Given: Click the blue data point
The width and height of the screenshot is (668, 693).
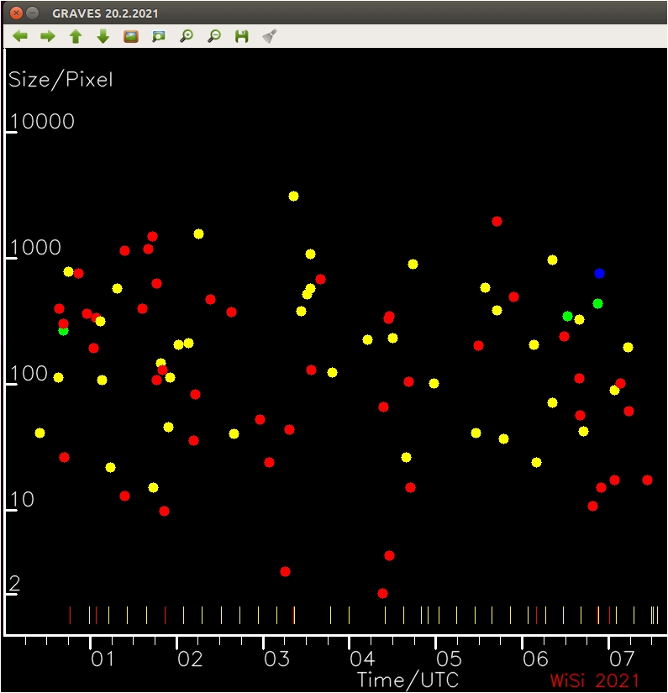Looking at the screenshot, I should (599, 274).
